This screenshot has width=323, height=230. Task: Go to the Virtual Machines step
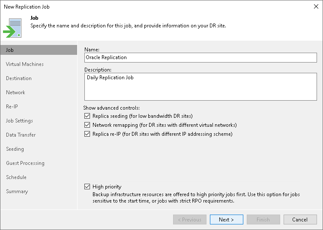click(x=25, y=64)
